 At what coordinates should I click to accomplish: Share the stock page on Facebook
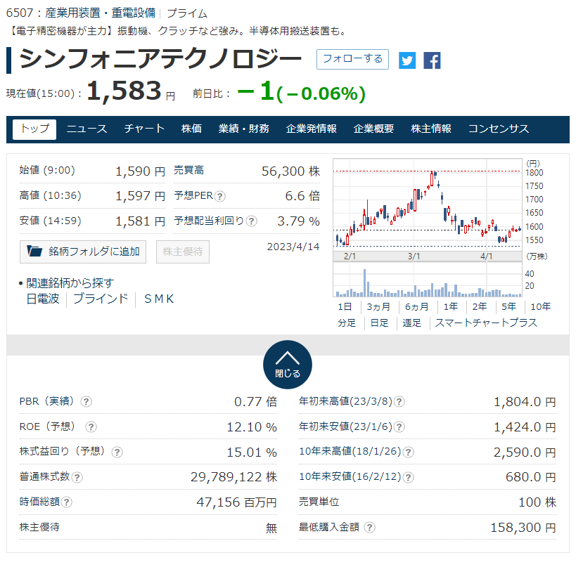tap(432, 60)
